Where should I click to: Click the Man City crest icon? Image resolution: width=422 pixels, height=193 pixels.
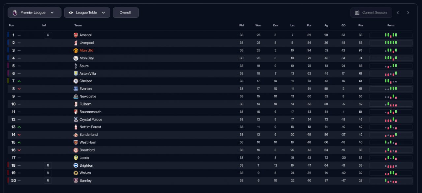click(76, 58)
